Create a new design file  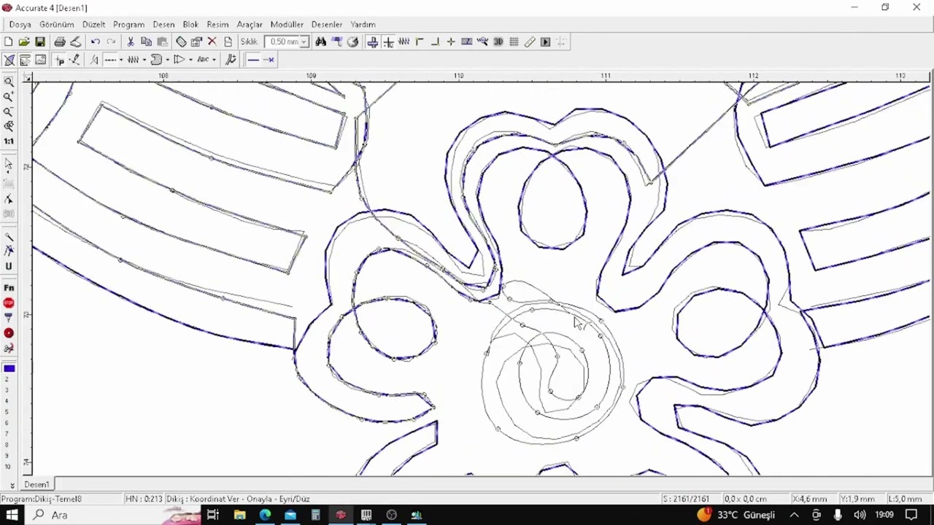click(8, 42)
